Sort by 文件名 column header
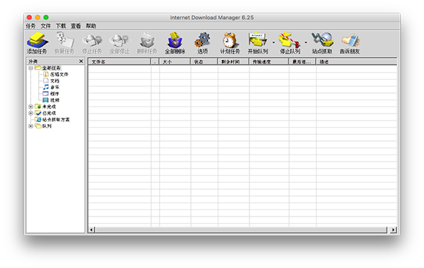This screenshot has width=424, height=268. 119,62
